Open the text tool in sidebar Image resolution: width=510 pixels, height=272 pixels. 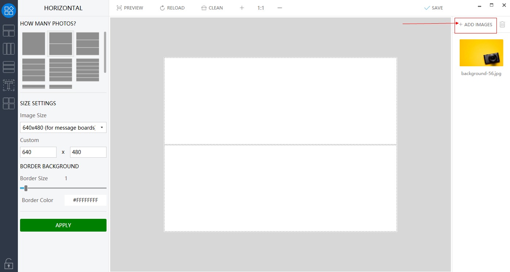coord(9,85)
